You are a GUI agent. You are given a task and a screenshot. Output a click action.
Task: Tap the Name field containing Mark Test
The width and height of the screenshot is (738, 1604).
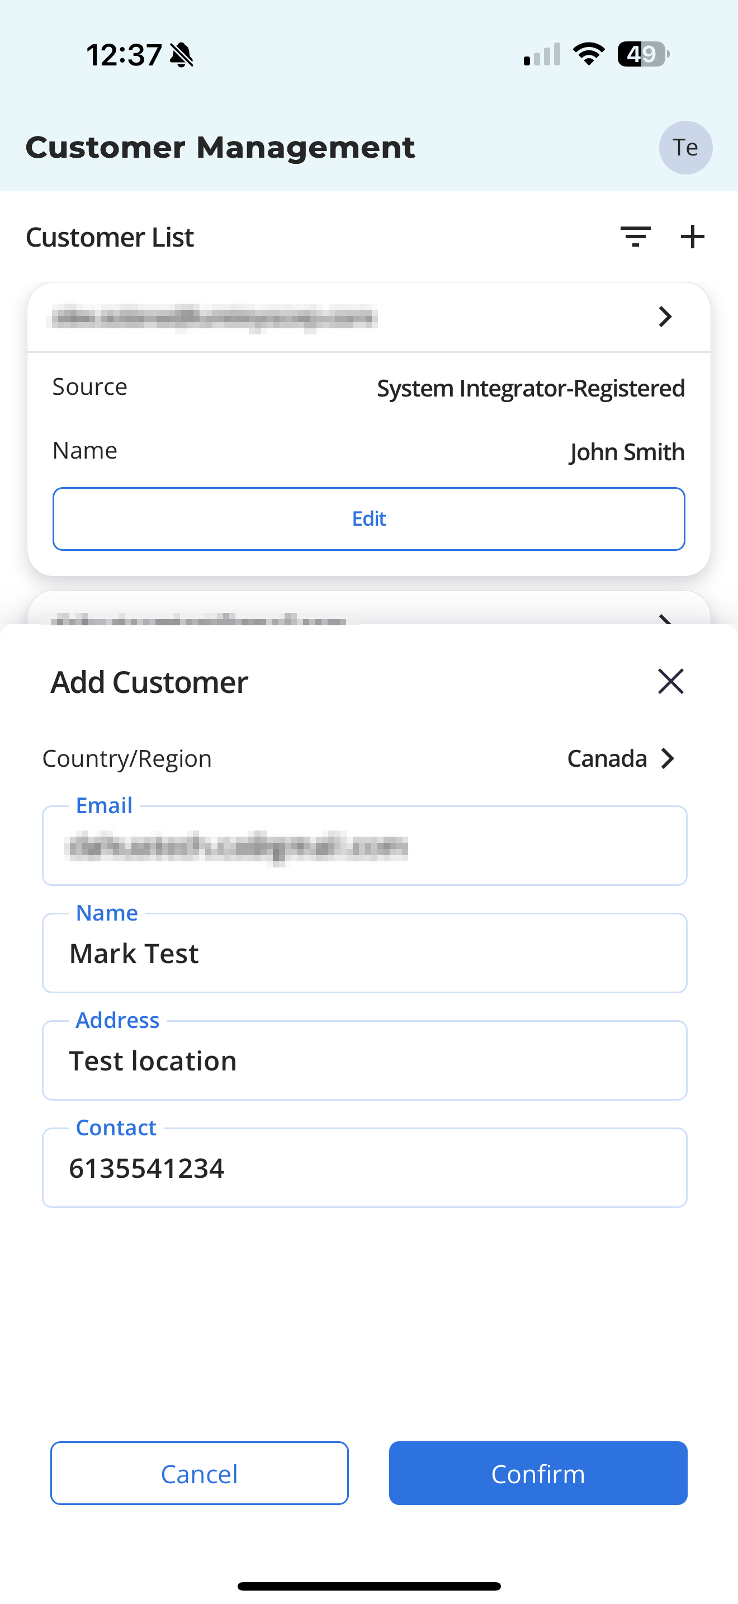point(365,954)
